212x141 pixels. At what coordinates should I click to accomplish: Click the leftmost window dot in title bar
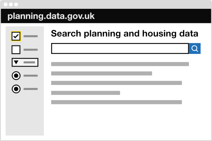click(x=6, y=5)
